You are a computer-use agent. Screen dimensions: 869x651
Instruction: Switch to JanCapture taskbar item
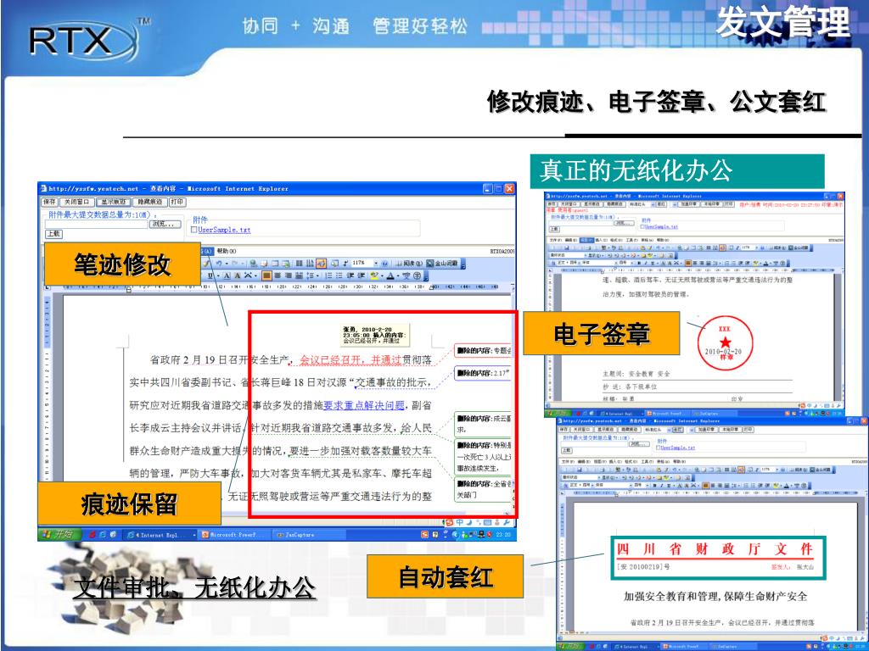coord(311,535)
